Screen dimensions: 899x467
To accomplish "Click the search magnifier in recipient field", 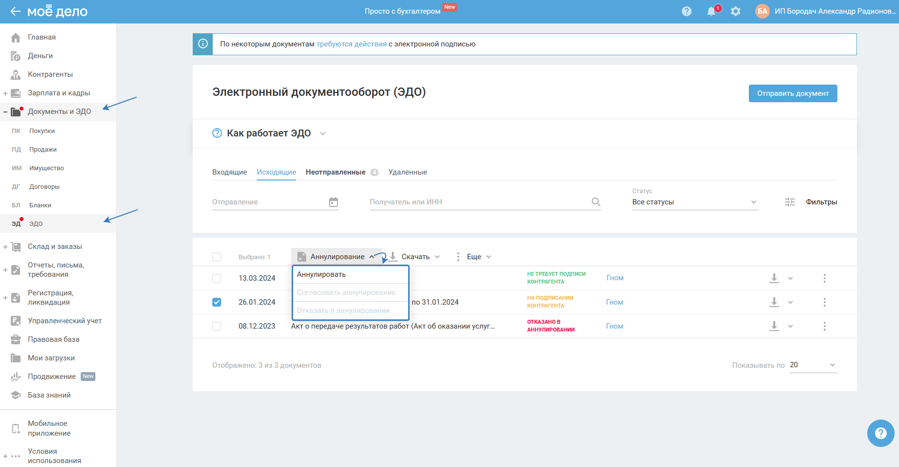I will coord(596,202).
